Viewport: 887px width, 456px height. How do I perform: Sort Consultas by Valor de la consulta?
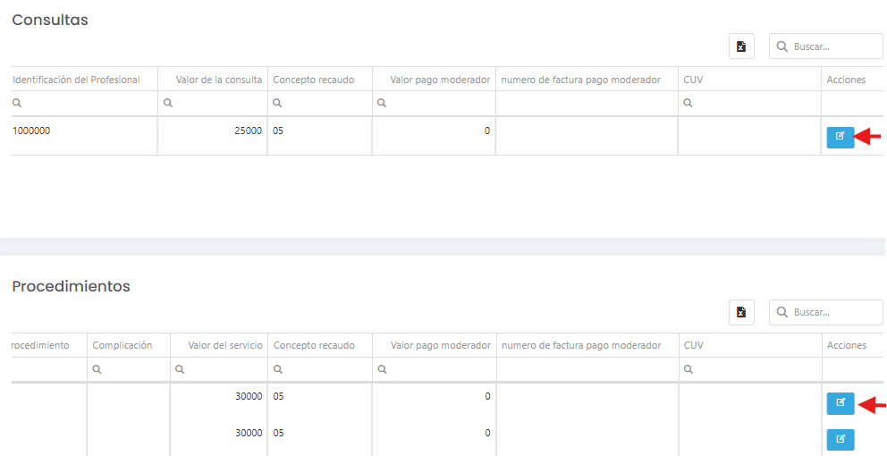(x=218, y=80)
